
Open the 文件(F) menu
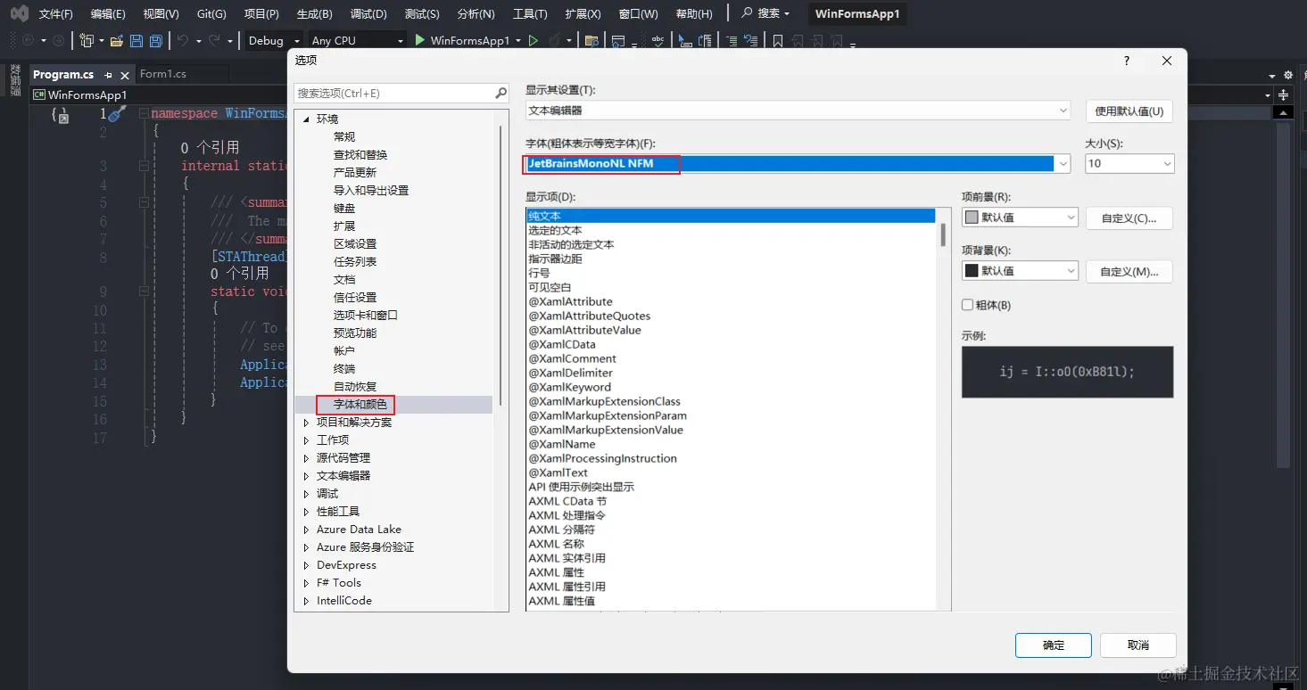click(56, 14)
